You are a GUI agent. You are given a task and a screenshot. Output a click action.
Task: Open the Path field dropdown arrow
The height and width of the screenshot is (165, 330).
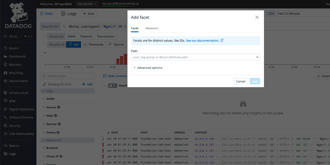pyautogui.click(x=257, y=57)
